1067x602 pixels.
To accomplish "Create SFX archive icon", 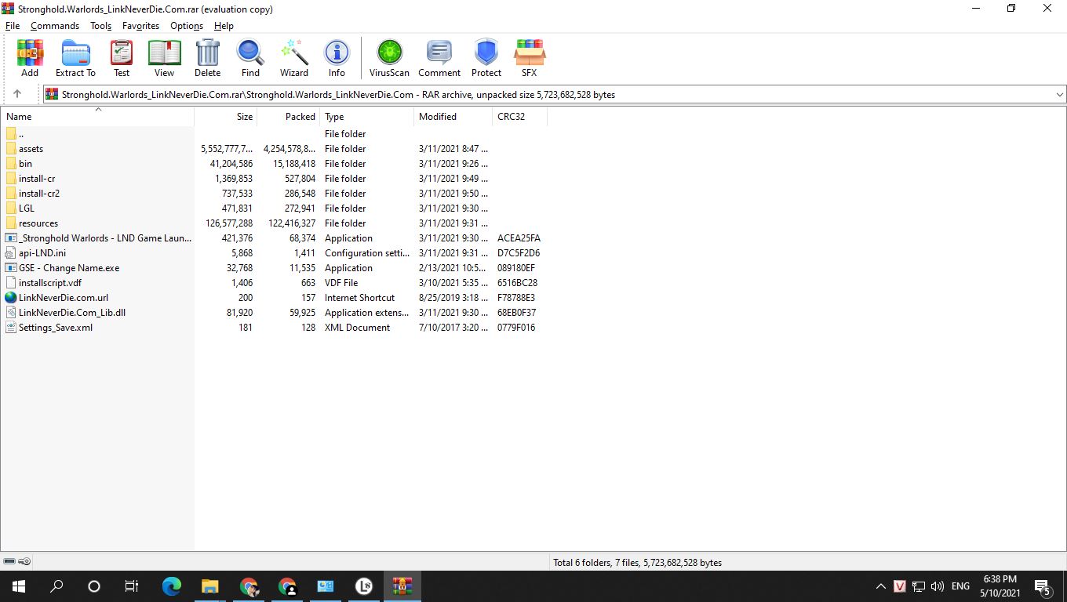I will 530,59.
